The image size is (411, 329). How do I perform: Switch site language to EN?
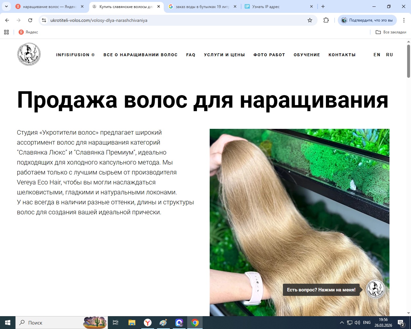click(377, 55)
